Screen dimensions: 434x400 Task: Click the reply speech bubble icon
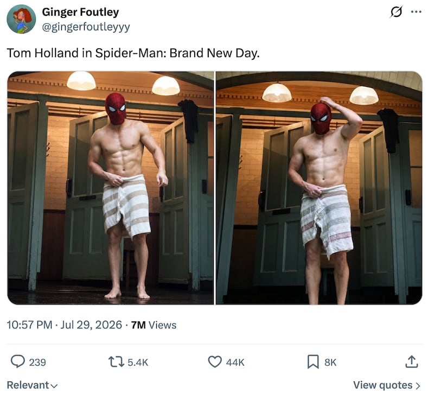[18, 361]
